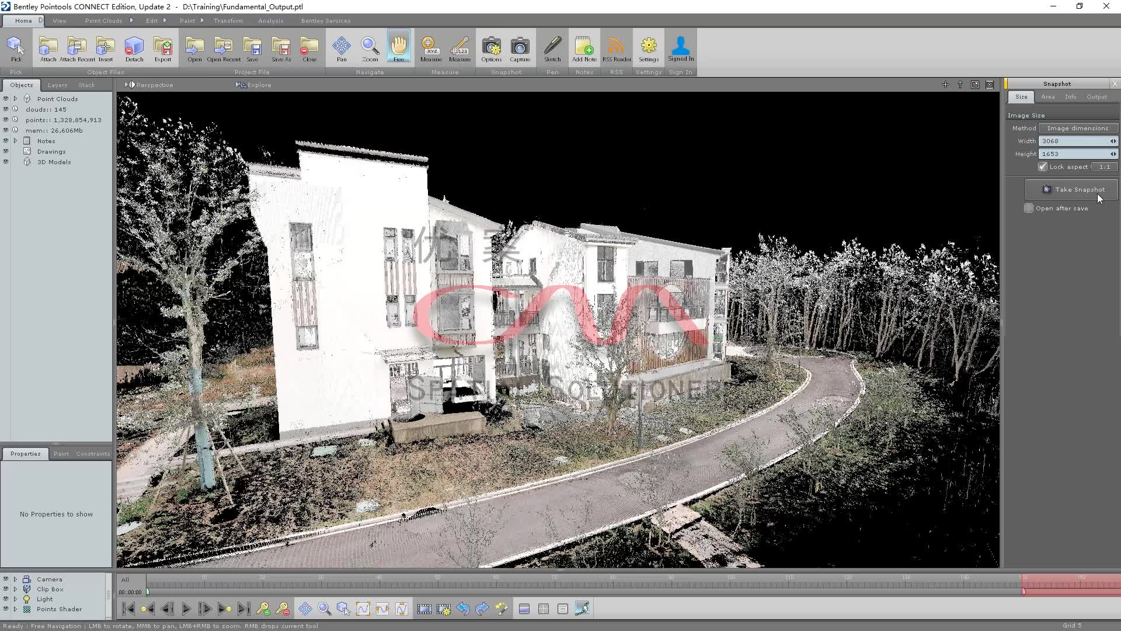Open the Method Image dimensions dropdown
This screenshot has width=1121, height=631.
click(1078, 128)
